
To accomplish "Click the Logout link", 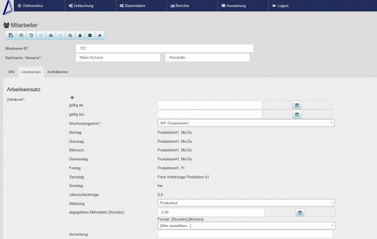I will [280, 6].
